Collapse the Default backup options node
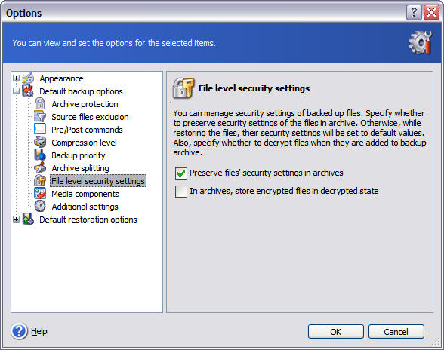The height and width of the screenshot is (350, 444). (x=16, y=91)
